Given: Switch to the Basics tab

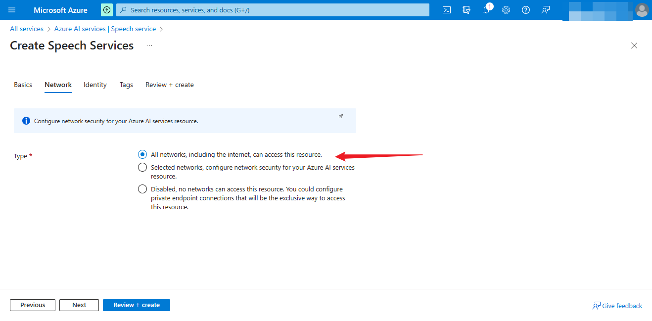Looking at the screenshot, I should (x=23, y=85).
